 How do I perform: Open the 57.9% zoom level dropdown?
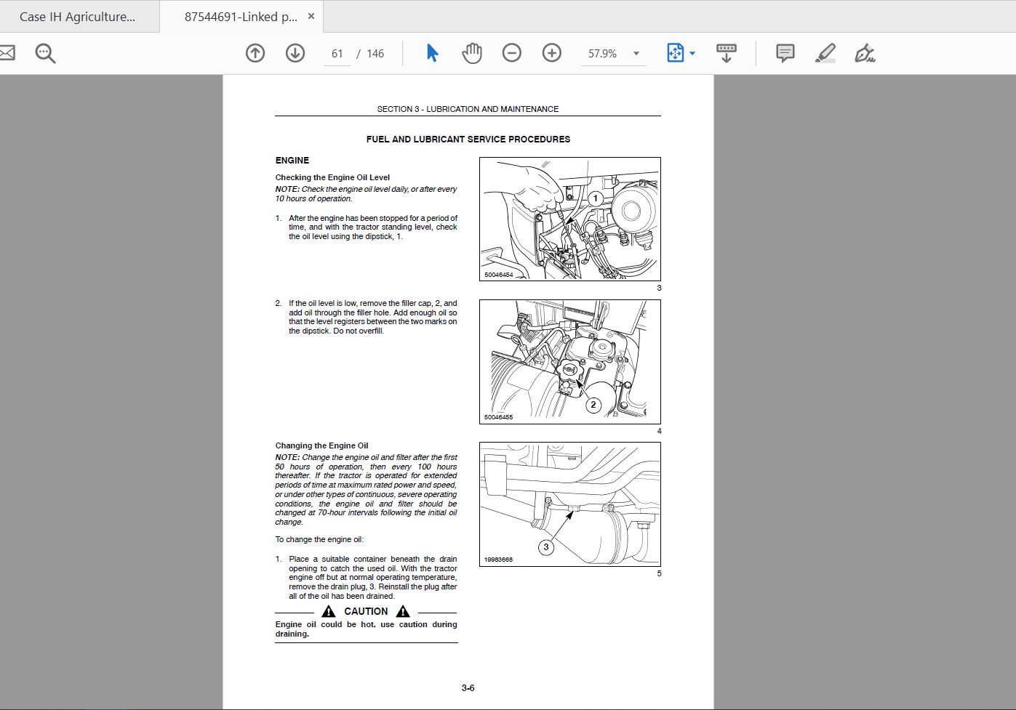614,54
